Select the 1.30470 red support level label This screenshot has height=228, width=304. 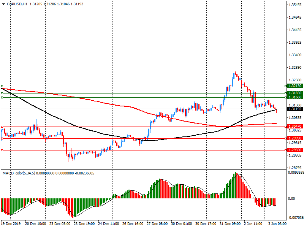click(x=295, y=127)
